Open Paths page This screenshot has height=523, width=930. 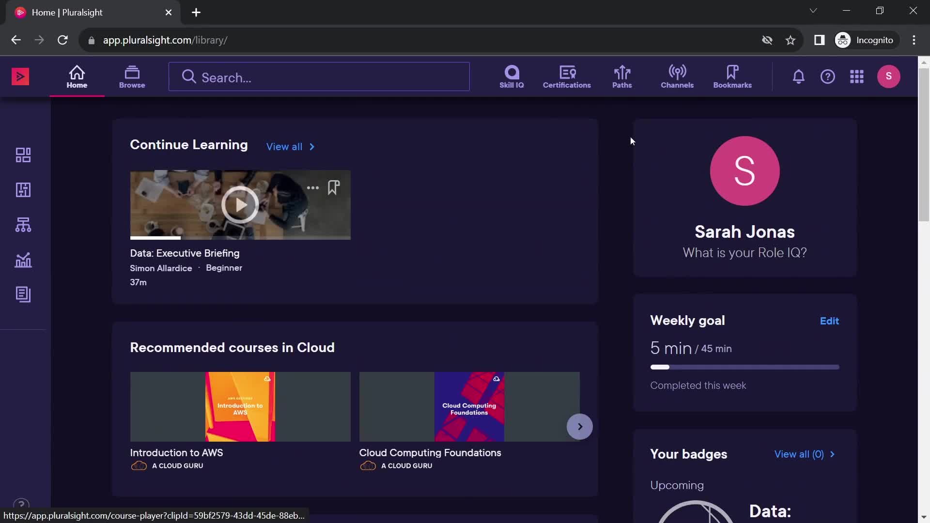click(x=622, y=77)
